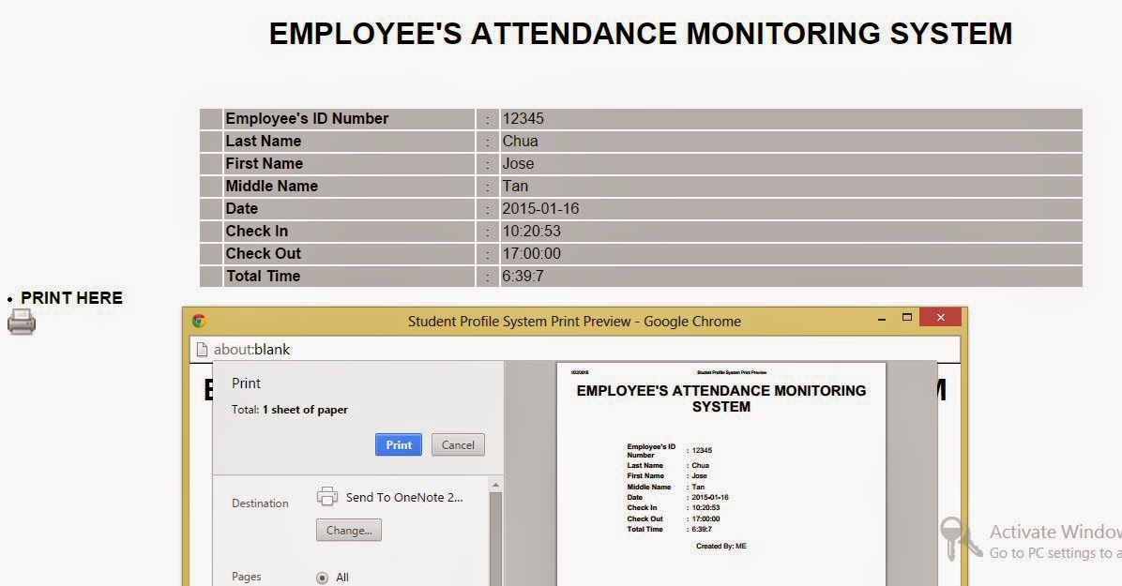Click the Change... destination button

click(348, 530)
